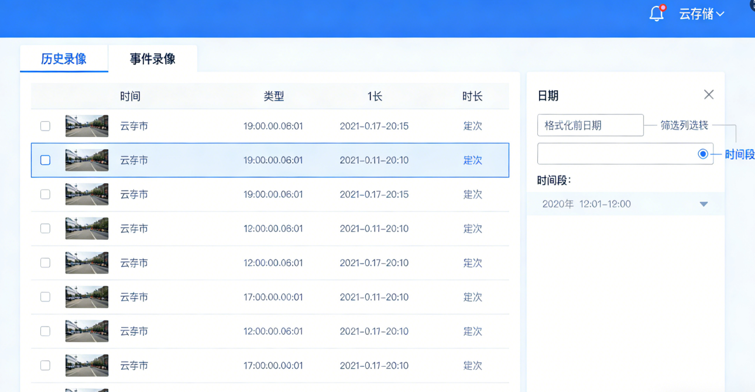Select the 云车市 row dated 2021-0.11–20:10
Image resolution: width=755 pixels, height=392 pixels.
(269, 160)
